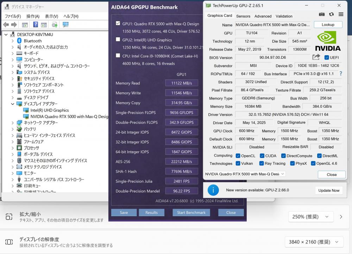Expand the ファームウェア node
This screenshot has height=254, width=352.
(13, 141)
